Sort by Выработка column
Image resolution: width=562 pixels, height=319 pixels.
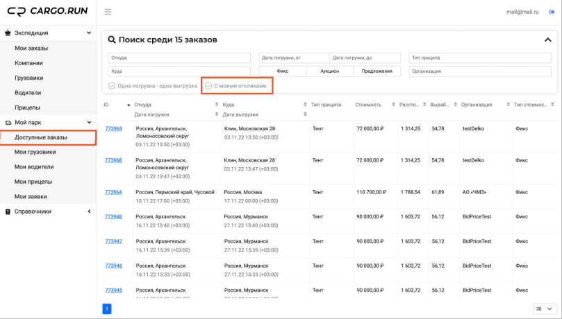[455, 105]
